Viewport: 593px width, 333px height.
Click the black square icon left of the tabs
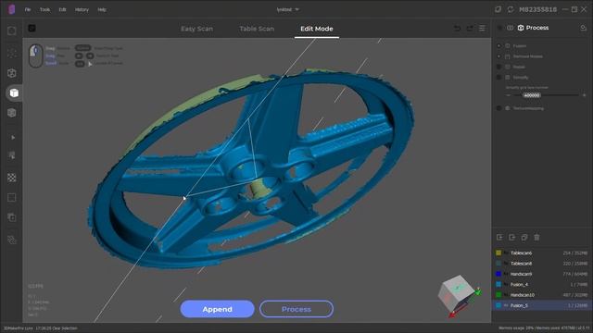point(32,28)
